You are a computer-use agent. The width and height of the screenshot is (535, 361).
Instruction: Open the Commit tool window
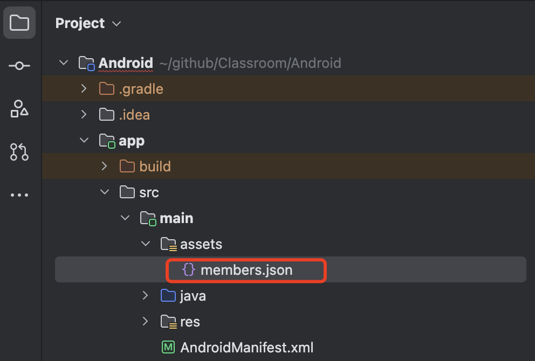tap(19, 66)
